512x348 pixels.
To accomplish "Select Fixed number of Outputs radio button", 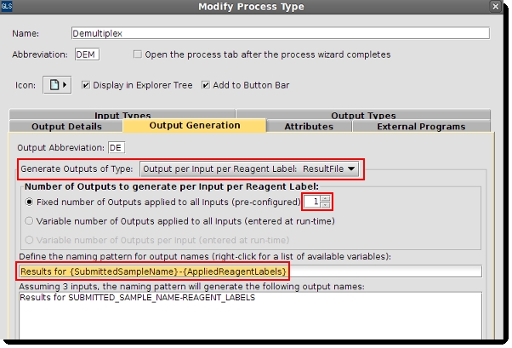I will click(31, 203).
